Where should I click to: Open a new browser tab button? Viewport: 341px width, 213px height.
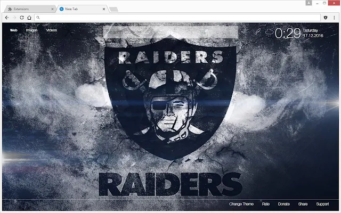tap(113, 9)
